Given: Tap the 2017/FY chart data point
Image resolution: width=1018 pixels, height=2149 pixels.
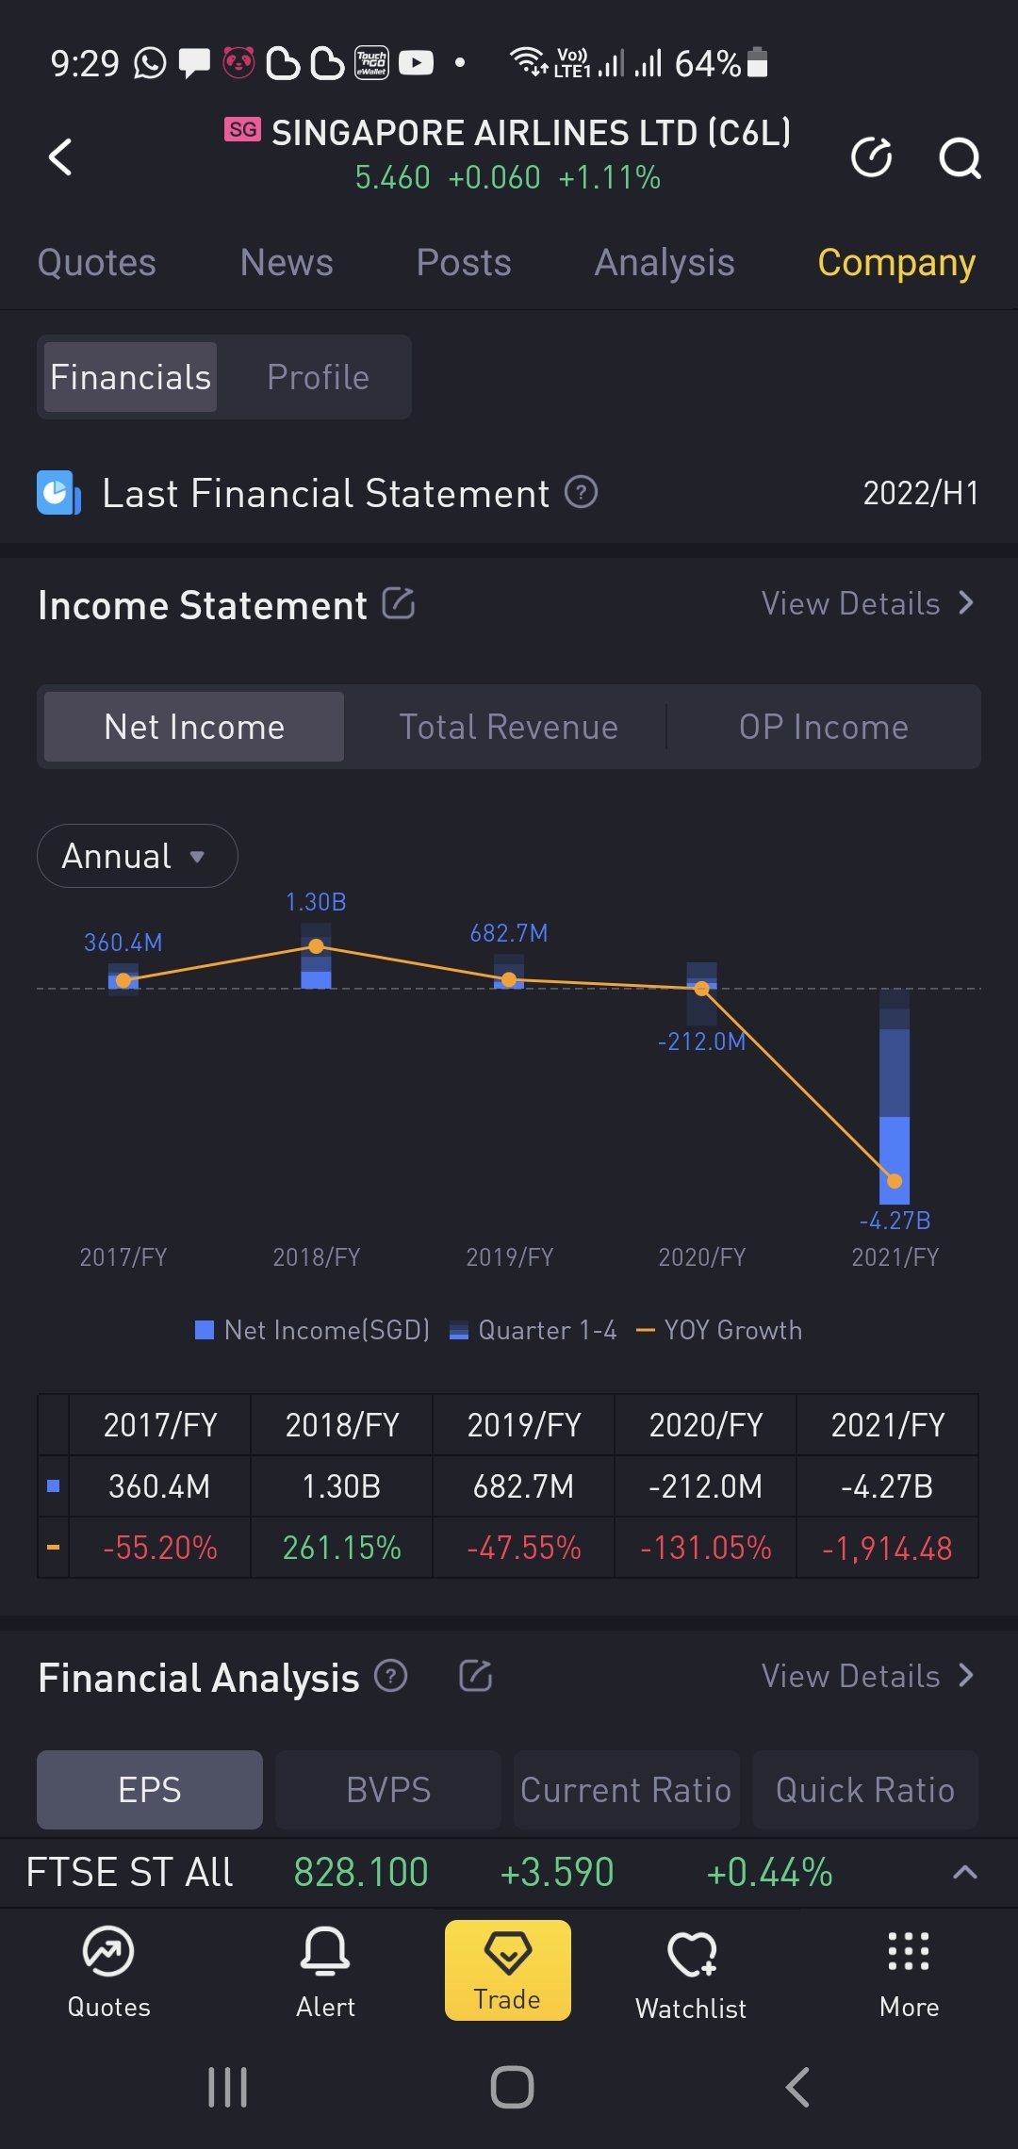Looking at the screenshot, I should coord(123,980).
